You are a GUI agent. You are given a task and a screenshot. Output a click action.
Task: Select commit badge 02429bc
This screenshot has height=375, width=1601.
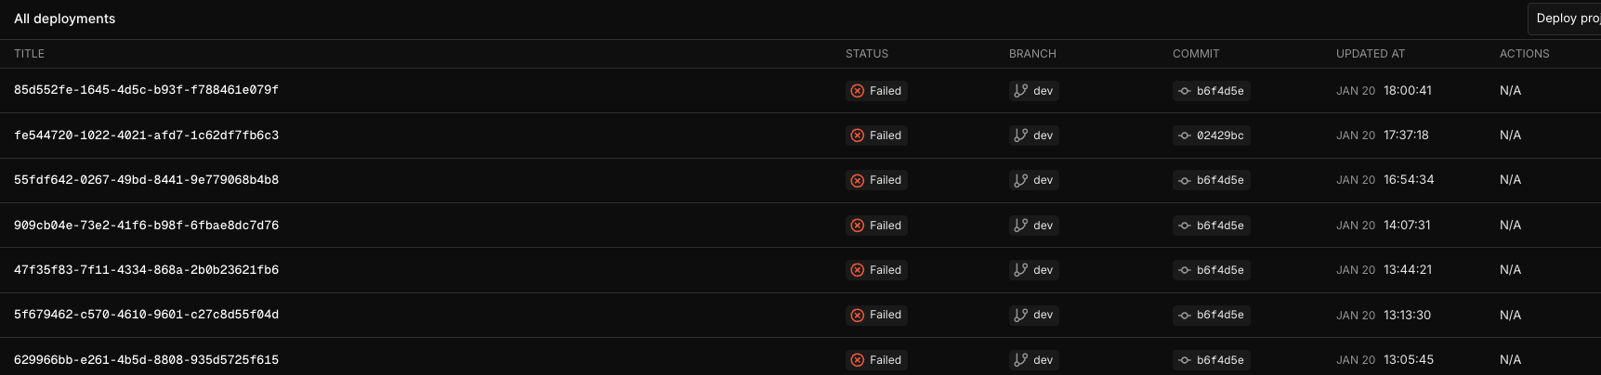(1211, 136)
